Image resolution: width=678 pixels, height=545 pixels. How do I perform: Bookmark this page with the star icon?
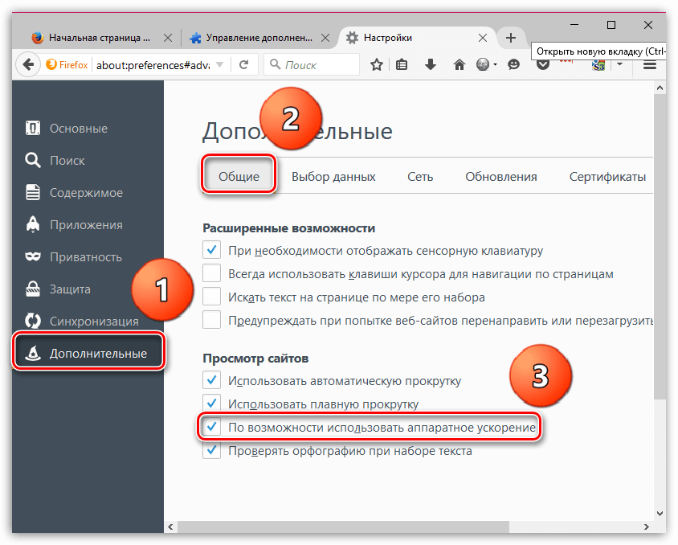(376, 64)
